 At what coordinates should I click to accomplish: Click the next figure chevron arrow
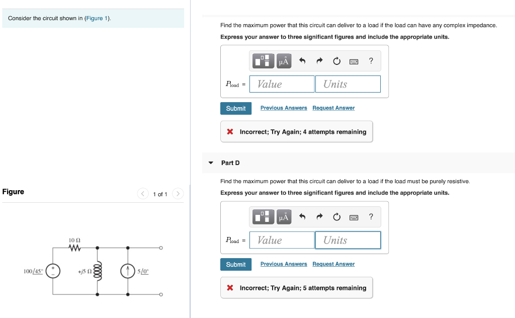pos(178,193)
